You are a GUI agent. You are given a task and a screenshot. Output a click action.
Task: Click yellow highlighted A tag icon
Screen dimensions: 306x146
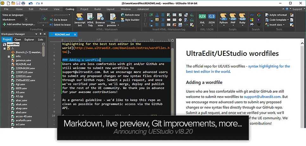(157, 20)
